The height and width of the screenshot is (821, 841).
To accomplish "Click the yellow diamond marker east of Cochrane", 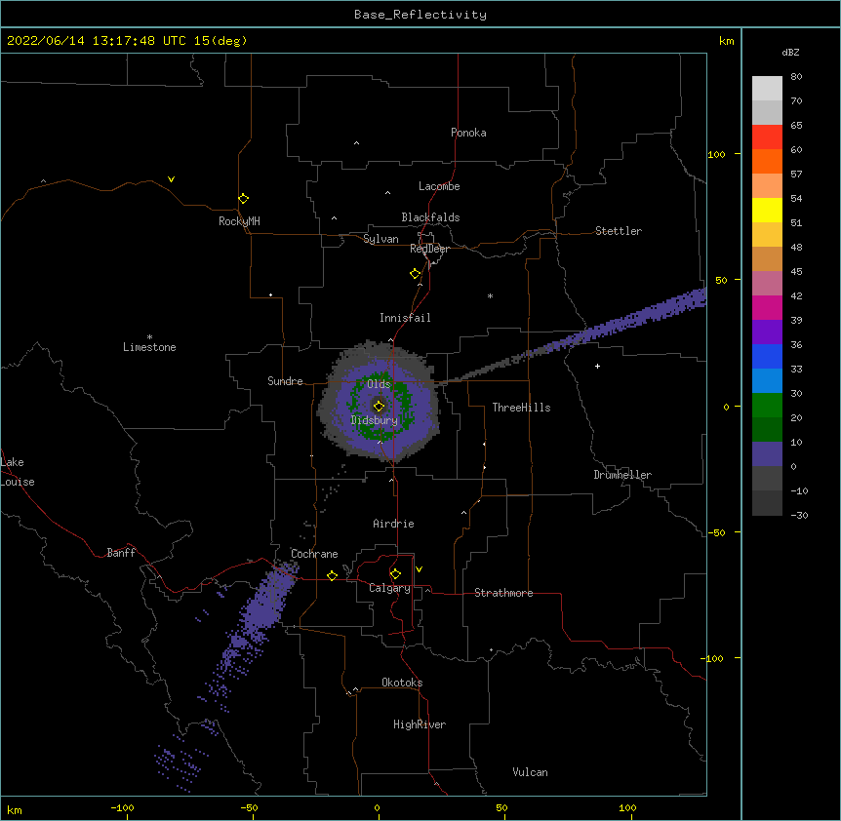I will pyautogui.click(x=332, y=575).
